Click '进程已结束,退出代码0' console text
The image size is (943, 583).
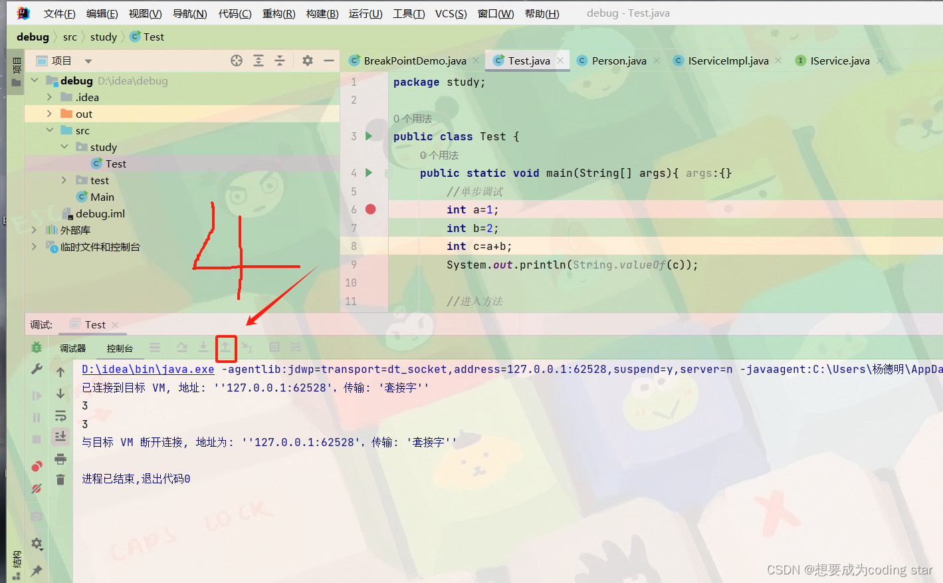[136, 479]
